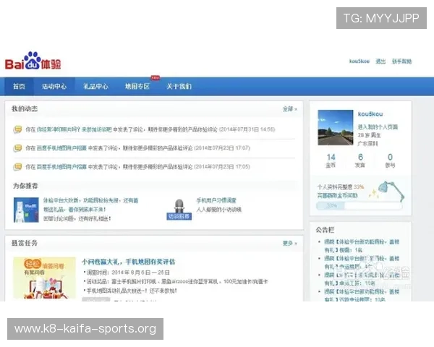The width and height of the screenshot is (434, 347).
Task: Open the fourth 公告栏 announcement
Action: 362,295
